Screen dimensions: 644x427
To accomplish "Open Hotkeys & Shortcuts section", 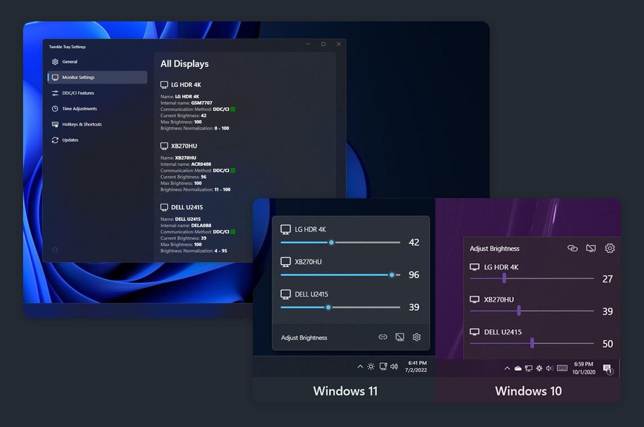I will pos(97,124).
